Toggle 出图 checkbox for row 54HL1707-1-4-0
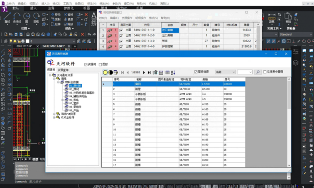The image size is (314, 188). 121,47
